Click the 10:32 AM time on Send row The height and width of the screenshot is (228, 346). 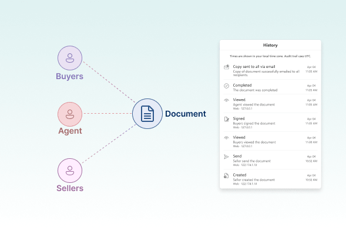click(x=311, y=161)
